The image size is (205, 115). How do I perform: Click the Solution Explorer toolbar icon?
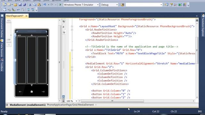point(167,5)
